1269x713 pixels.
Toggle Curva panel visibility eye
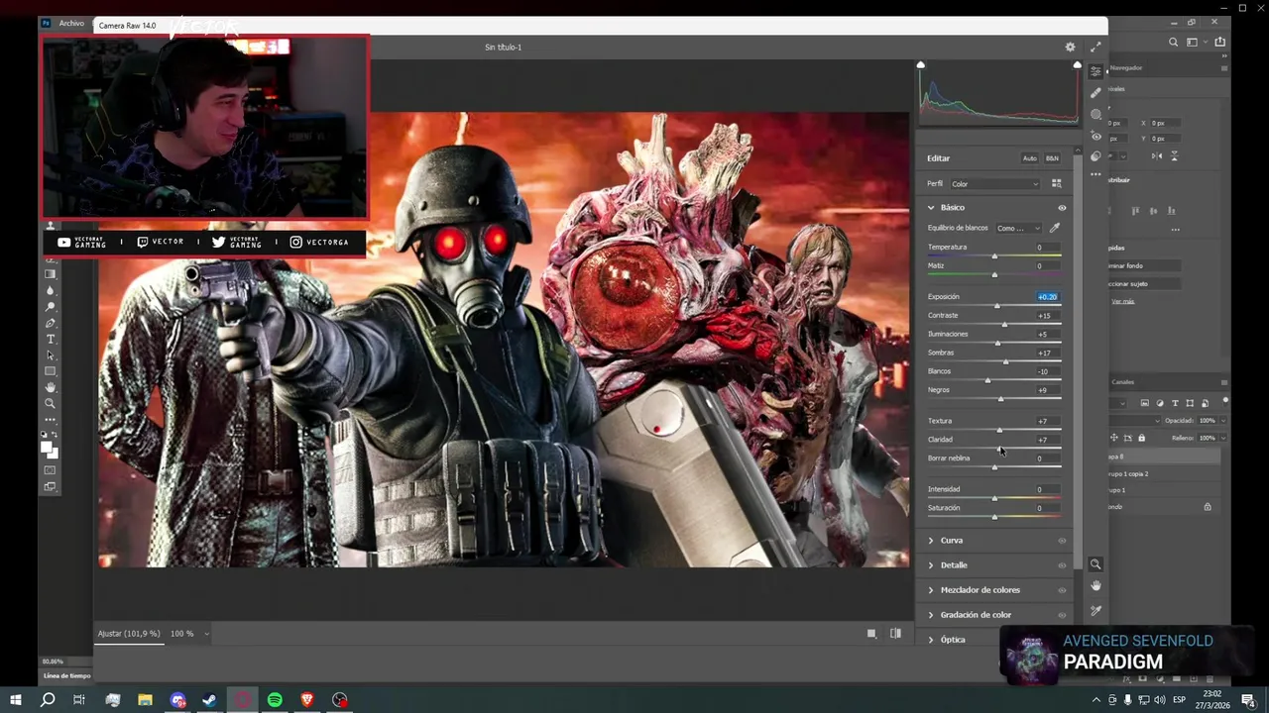pyautogui.click(x=1062, y=541)
